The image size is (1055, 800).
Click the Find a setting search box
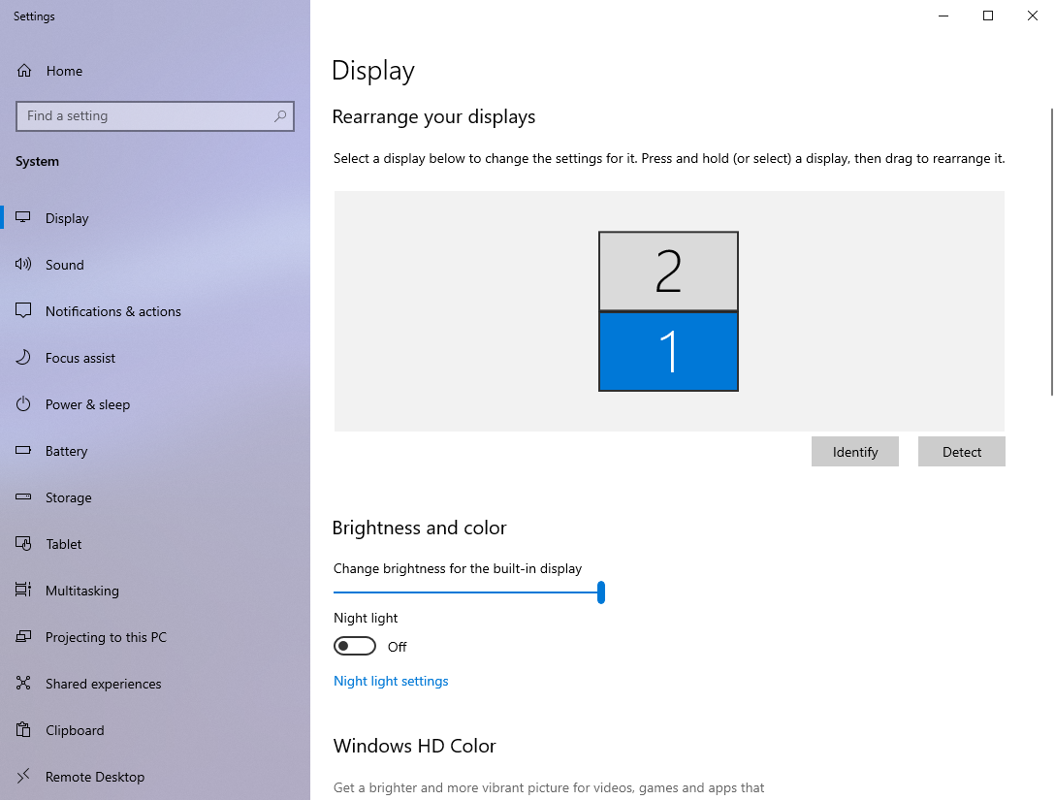[x=145, y=116]
